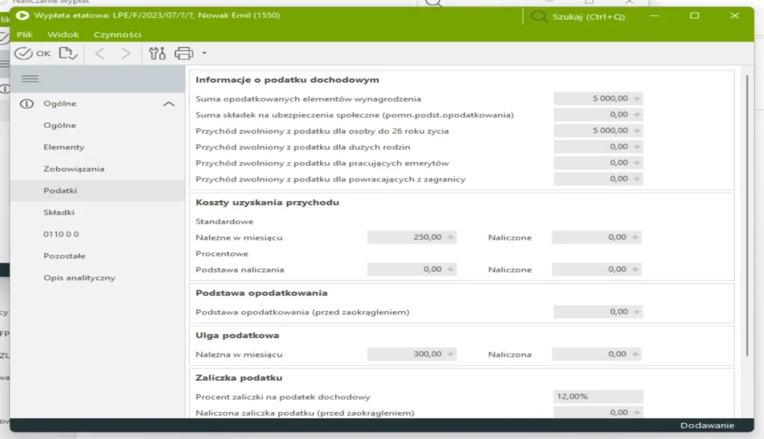Click Ulga podatkowa Należna w miesiącu 300,00 field
This screenshot has height=439, width=764.
(x=412, y=354)
